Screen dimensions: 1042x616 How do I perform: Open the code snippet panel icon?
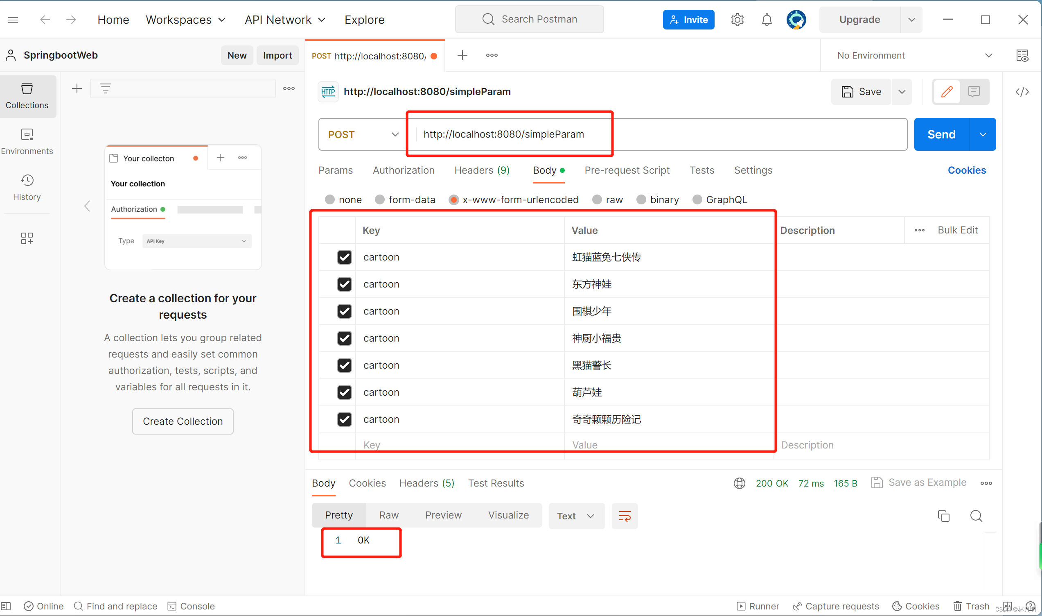(x=1022, y=92)
